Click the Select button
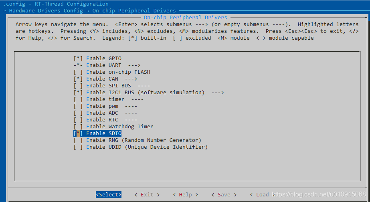Viewport: 370px width, 202px height. [109, 195]
